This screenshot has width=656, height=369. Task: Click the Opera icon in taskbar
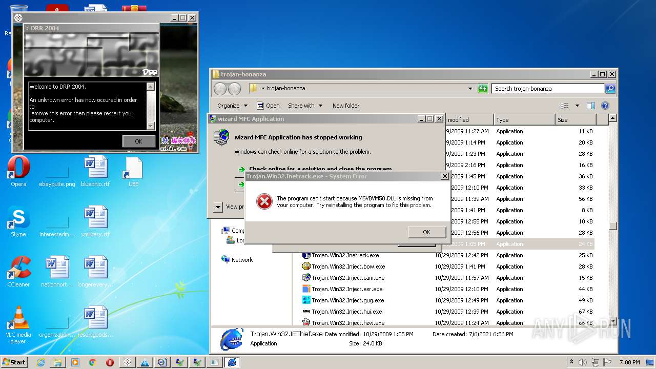pos(110,362)
